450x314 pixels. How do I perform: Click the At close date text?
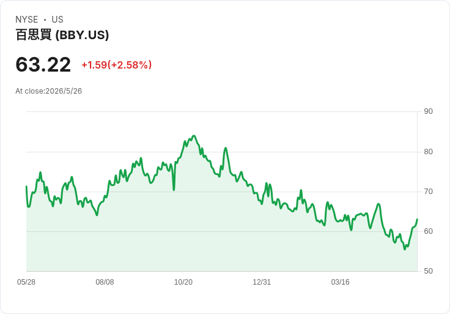pos(49,91)
